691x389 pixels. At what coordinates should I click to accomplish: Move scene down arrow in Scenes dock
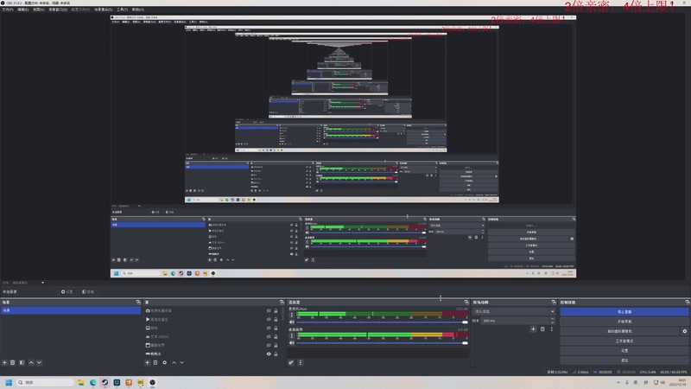[x=39, y=362]
